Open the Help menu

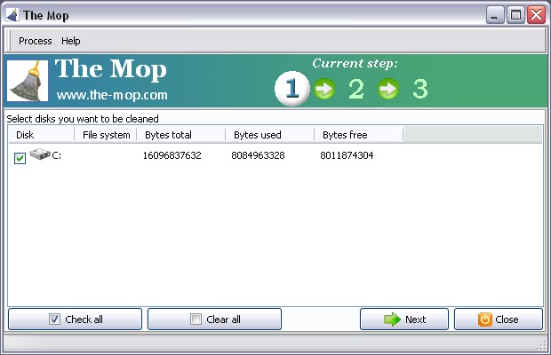[70, 41]
